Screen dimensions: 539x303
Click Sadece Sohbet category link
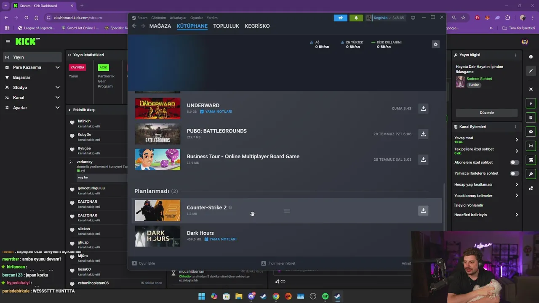tap(479, 79)
